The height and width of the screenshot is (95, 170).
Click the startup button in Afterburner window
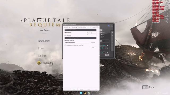pos(107,55)
